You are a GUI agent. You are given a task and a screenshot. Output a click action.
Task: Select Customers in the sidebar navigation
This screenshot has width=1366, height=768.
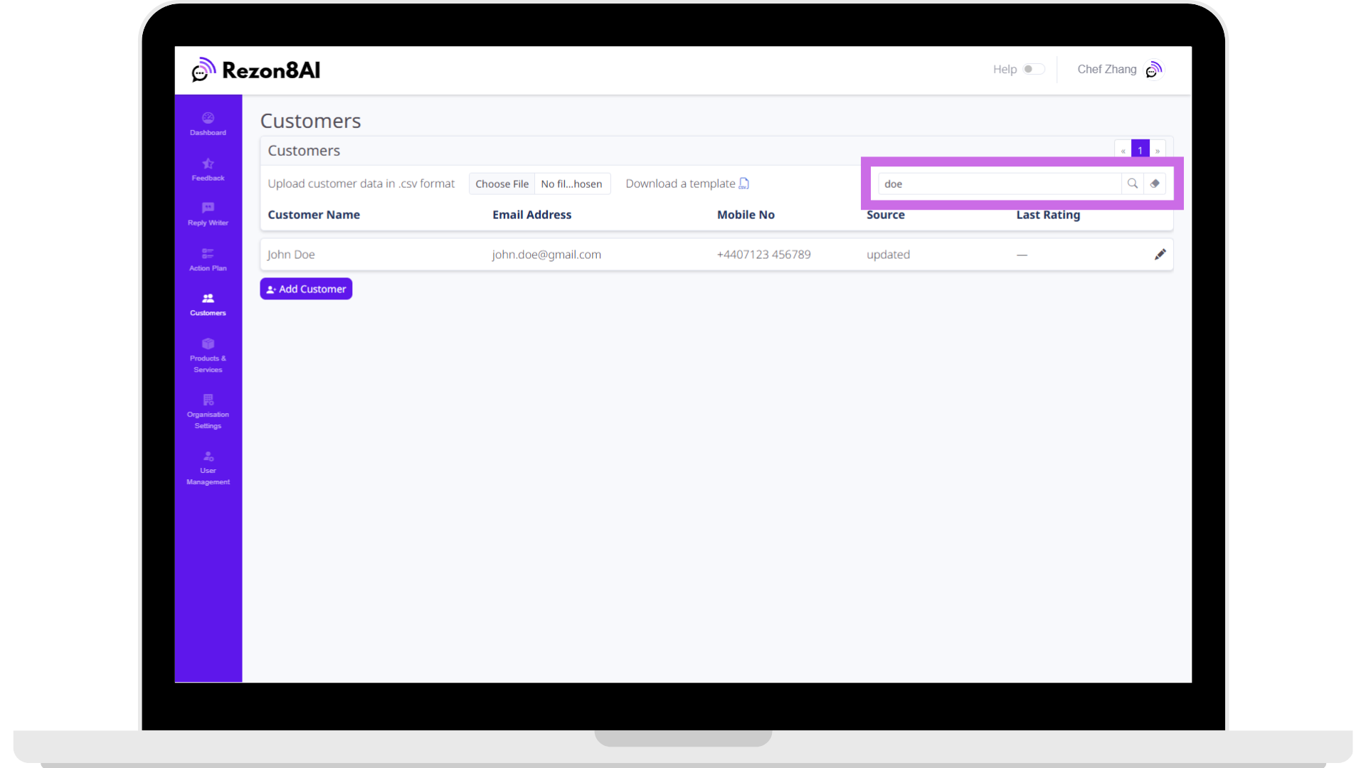(207, 304)
